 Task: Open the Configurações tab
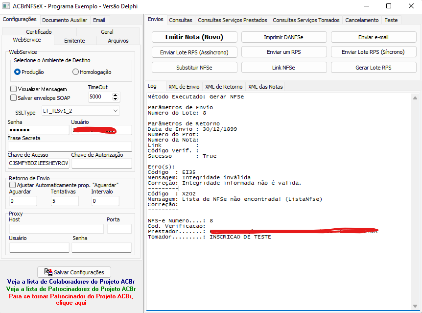click(20, 20)
